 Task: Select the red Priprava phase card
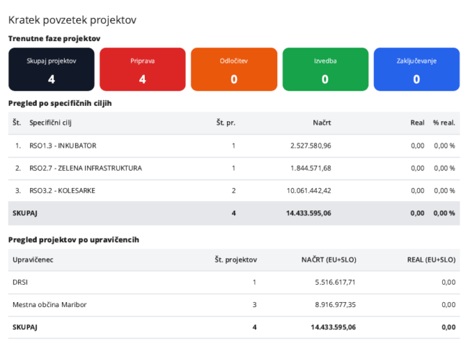[143, 69]
